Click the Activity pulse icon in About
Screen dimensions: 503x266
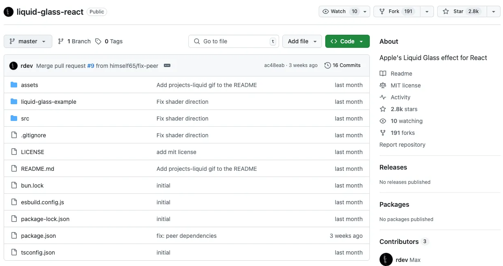383,97
